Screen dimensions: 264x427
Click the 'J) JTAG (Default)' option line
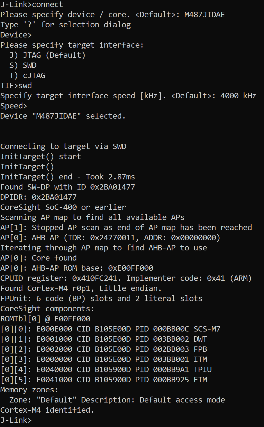point(47,55)
